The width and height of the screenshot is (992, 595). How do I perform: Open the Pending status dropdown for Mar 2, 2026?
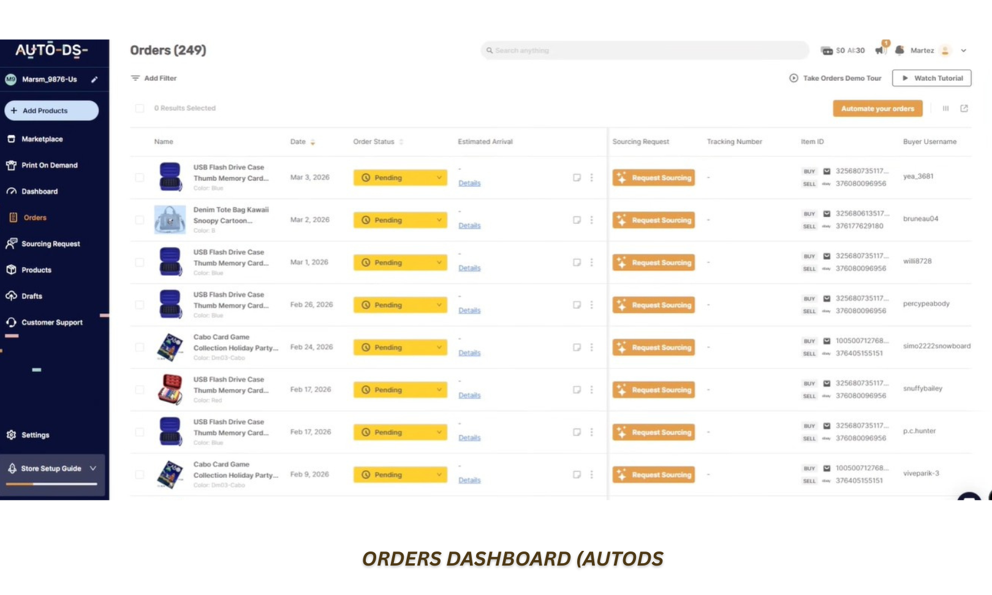point(400,220)
